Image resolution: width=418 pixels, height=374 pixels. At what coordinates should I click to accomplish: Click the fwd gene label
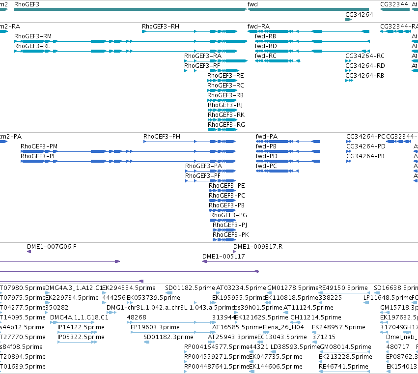(252, 4)
